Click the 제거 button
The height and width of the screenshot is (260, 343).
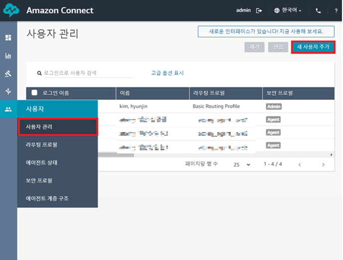pyautogui.click(x=254, y=47)
